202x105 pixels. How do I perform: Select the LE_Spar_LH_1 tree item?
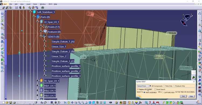pos(51,22)
